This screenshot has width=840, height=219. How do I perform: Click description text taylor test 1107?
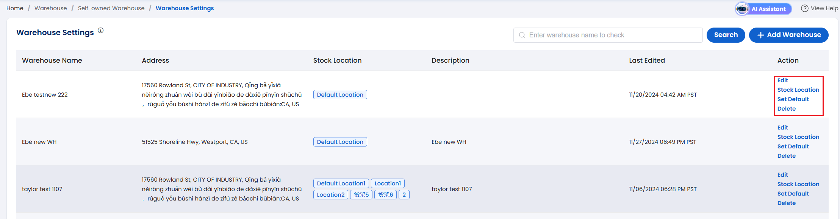click(x=452, y=189)
